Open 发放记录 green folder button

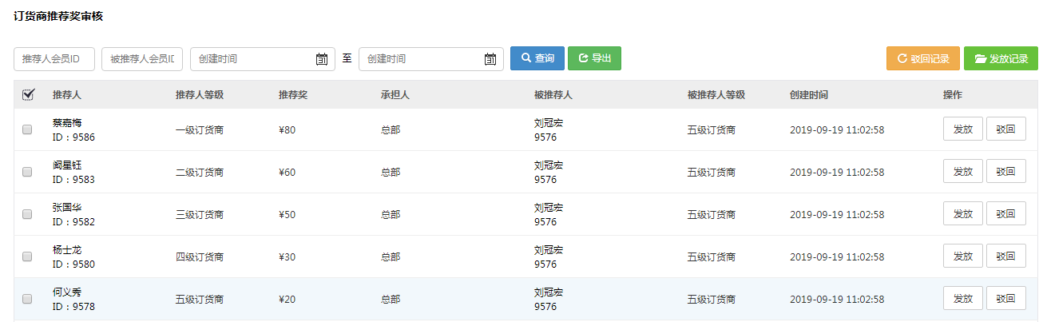(1001, 58)
